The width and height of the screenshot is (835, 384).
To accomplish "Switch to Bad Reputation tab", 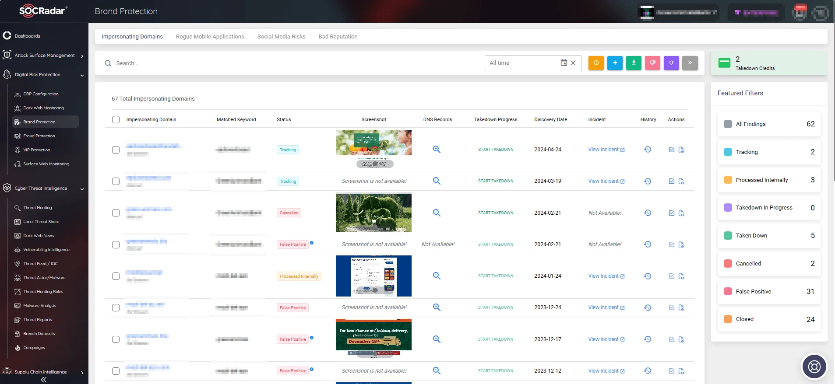I will point(338,37).
